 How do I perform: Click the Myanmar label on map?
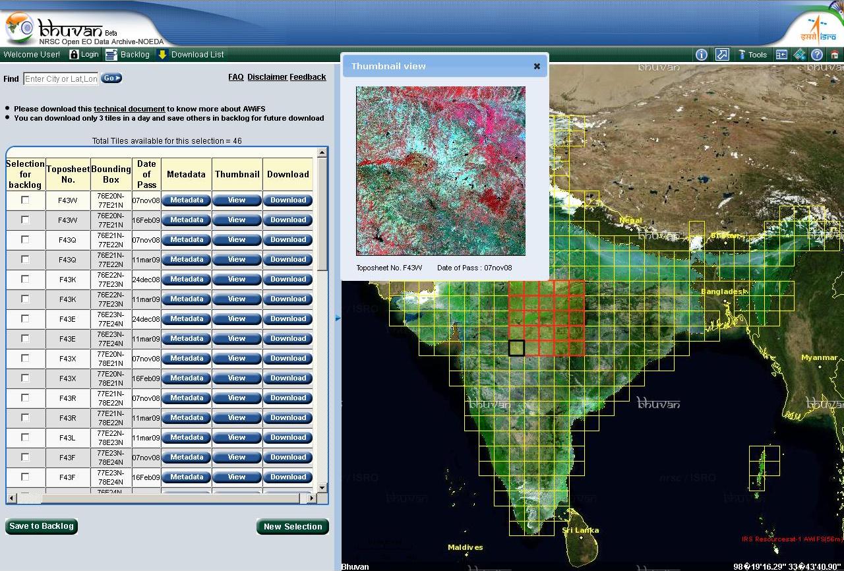point(819,357)
